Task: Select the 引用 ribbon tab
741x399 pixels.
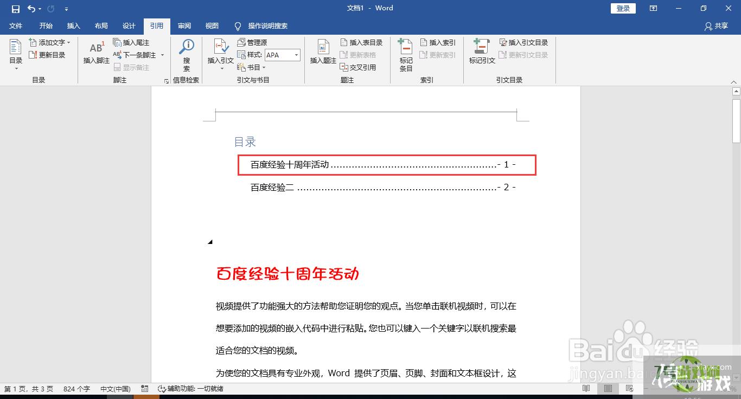Action: coord(157,26)
